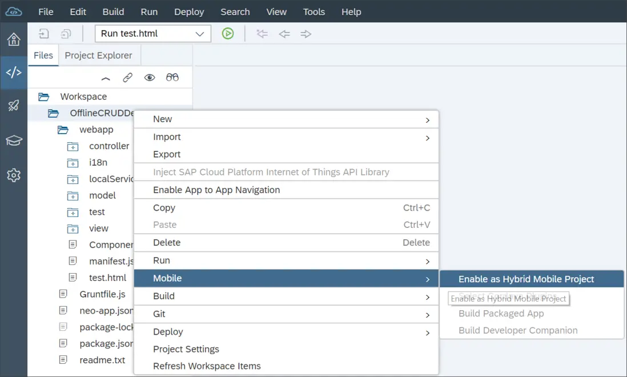Click the link with editor icon
The width and height of the screenshot is (627, 377).
(x=128, y=78)
